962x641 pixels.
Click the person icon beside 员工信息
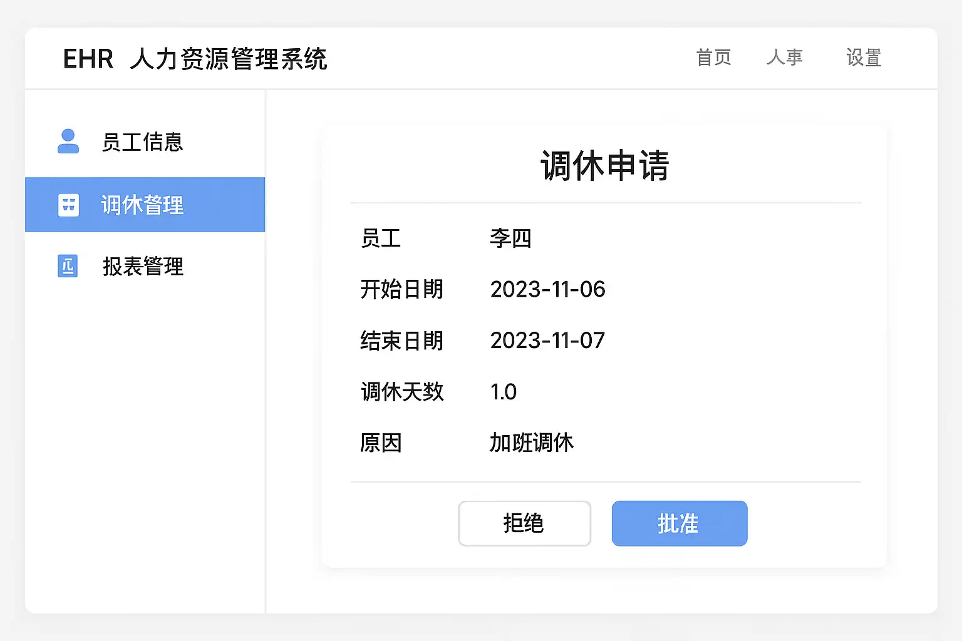[68, 141]
